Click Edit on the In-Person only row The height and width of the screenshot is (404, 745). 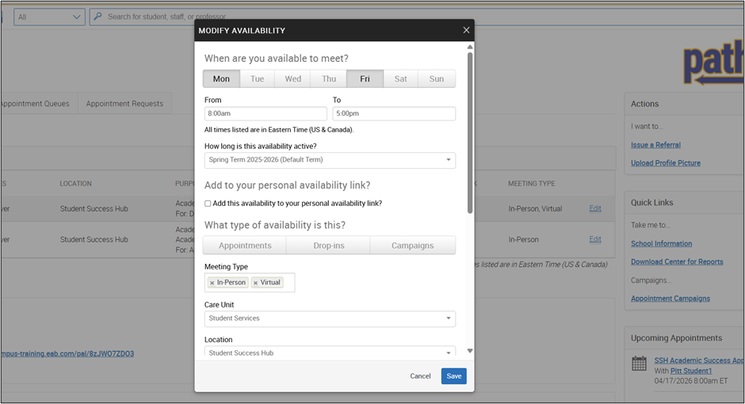(595, 239)
